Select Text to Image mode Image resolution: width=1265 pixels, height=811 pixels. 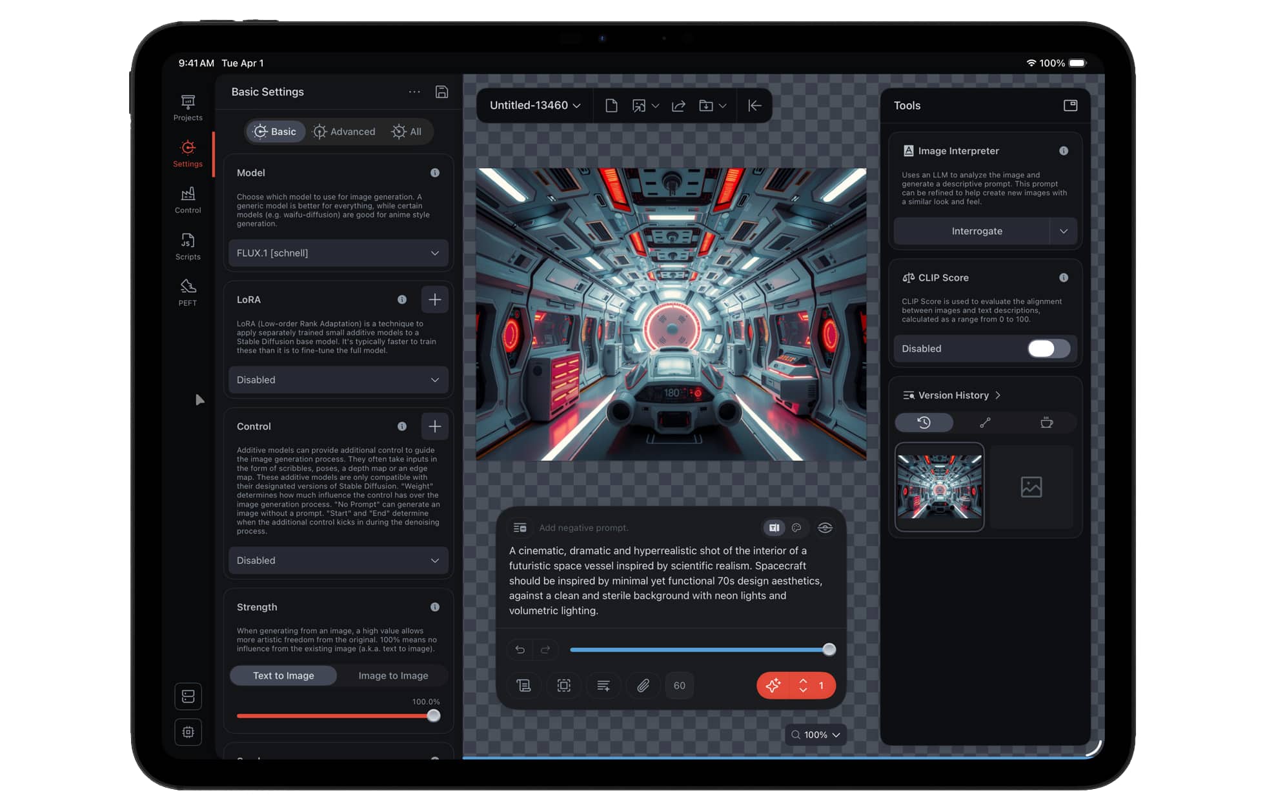click(283, 676)
